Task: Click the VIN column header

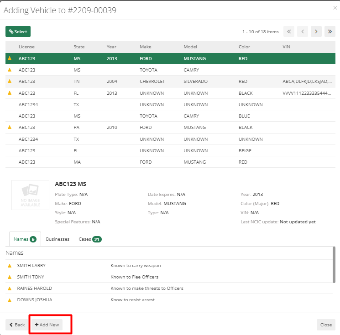Action: coord(286,47)
